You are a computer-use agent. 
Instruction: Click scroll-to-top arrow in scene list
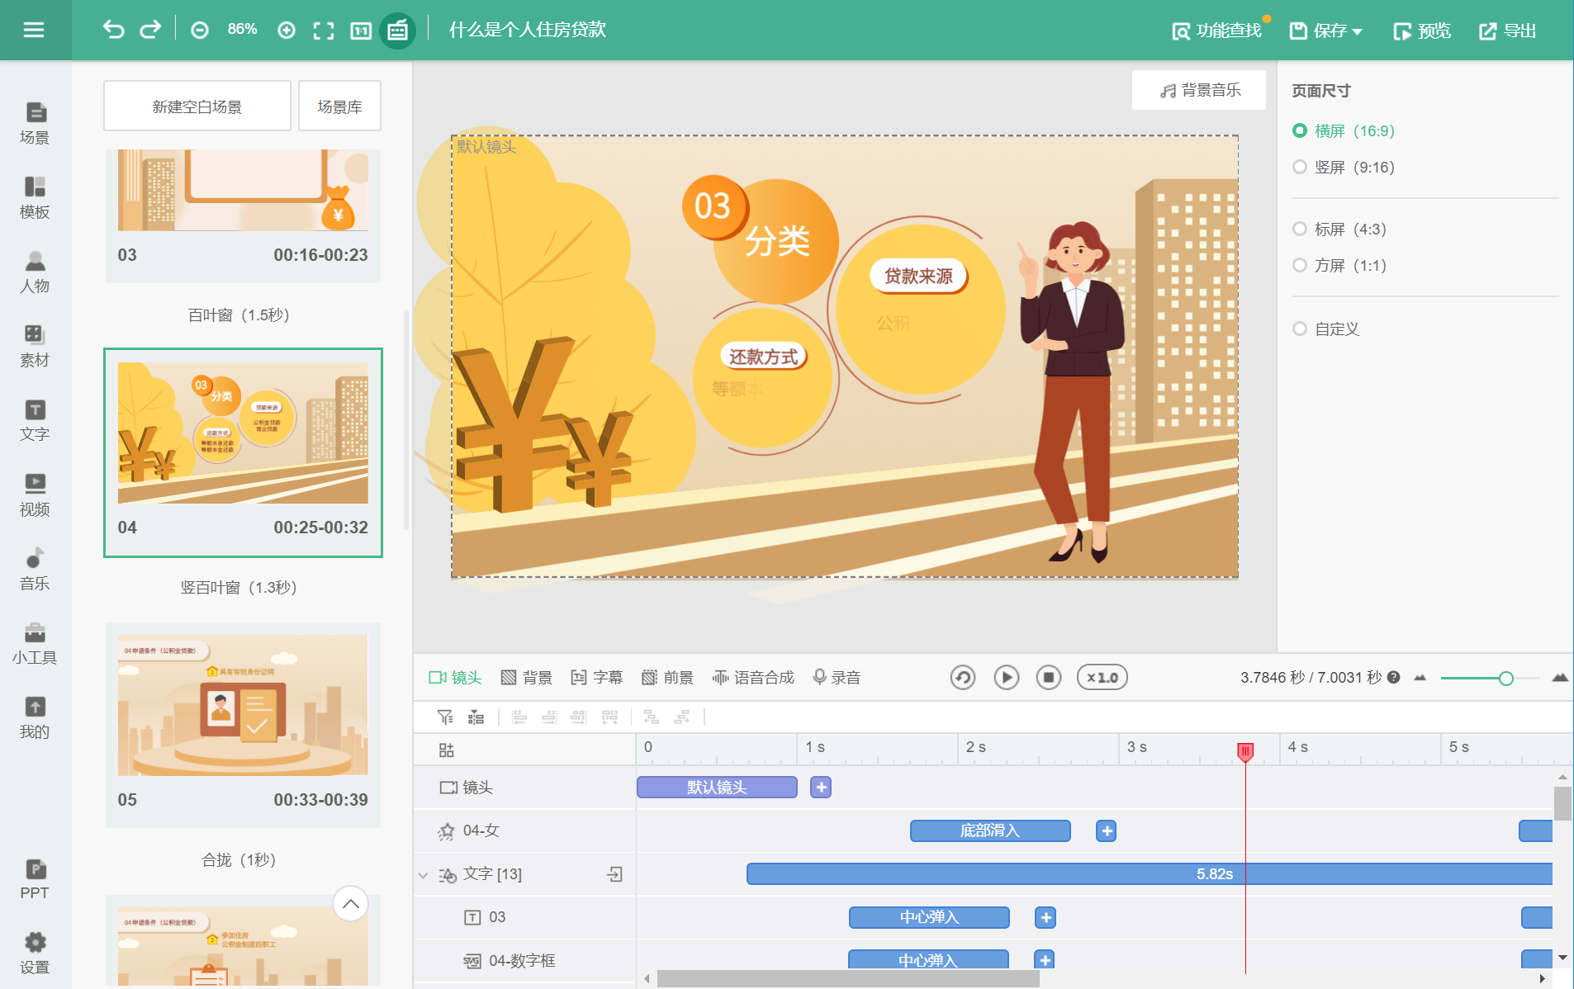click(x=350, y=904)
